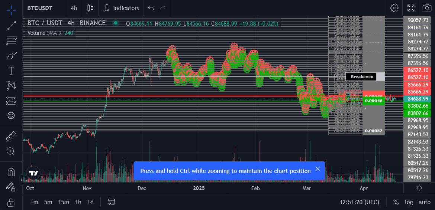The width and height of the screenshot is (435, 210).
Task: Open chart settings gear
Action: point(394,8)
